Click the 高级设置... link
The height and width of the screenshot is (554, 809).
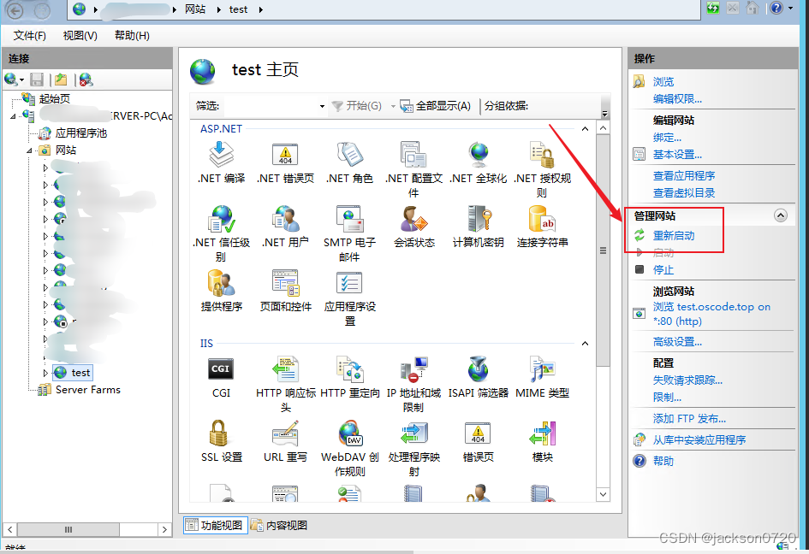[x=677, y=342]
